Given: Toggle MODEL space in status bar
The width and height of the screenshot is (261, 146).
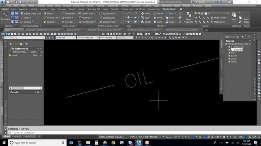Looking at the screenshot, I should [153, 137].
